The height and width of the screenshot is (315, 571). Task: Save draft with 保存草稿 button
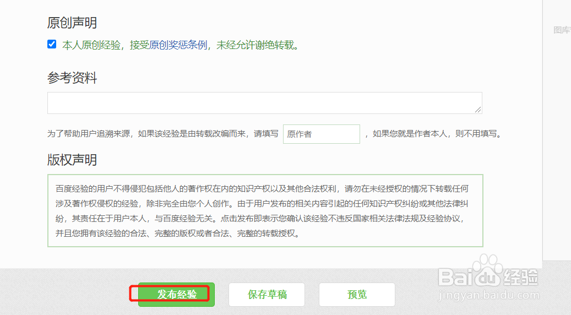click(x=267, y=294)
